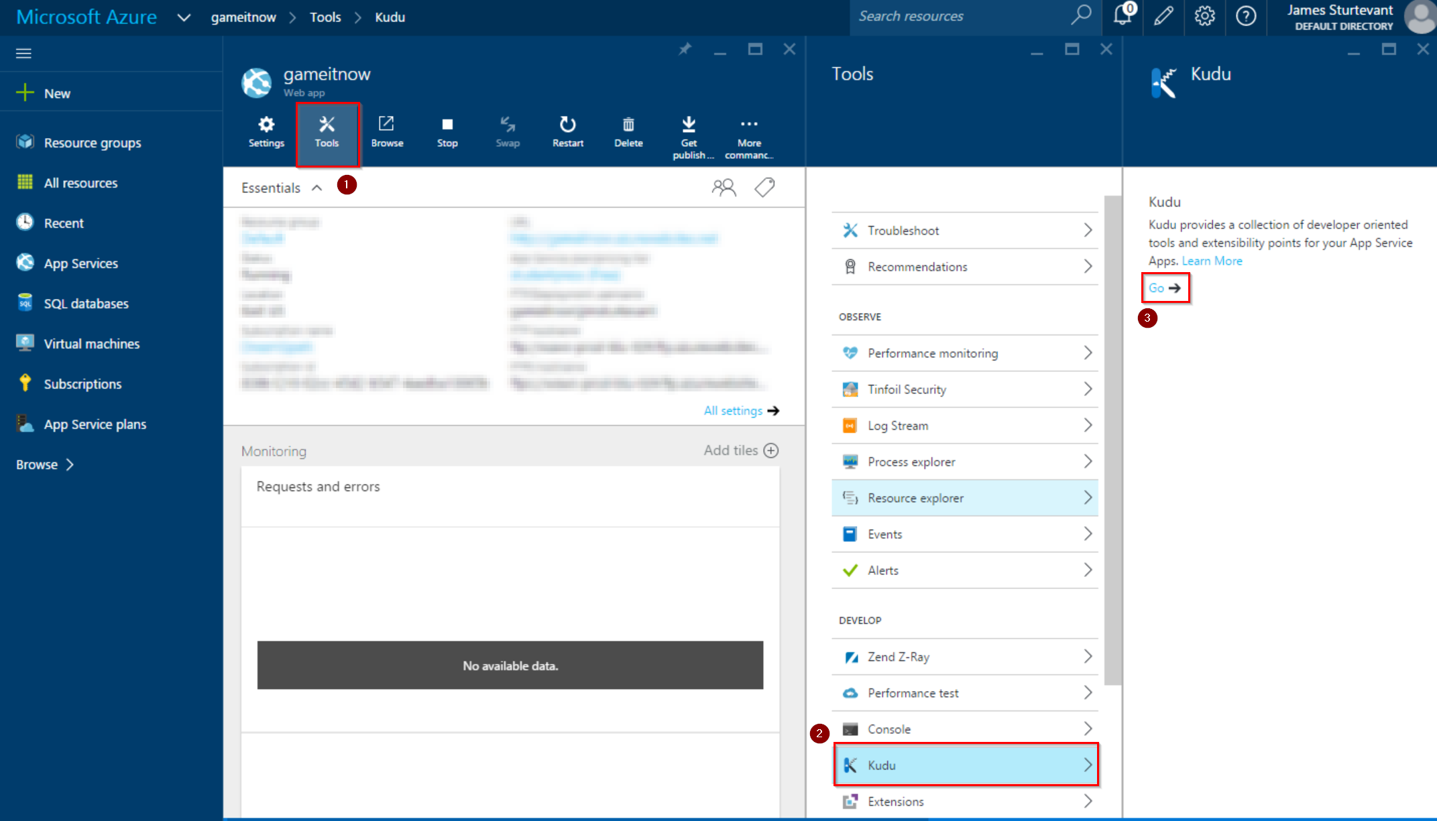Image resolution: width=1437 pixels, height=821 pixels.
Task: Open portal settings gear in top bar
Action: [x=1204, y=15]
